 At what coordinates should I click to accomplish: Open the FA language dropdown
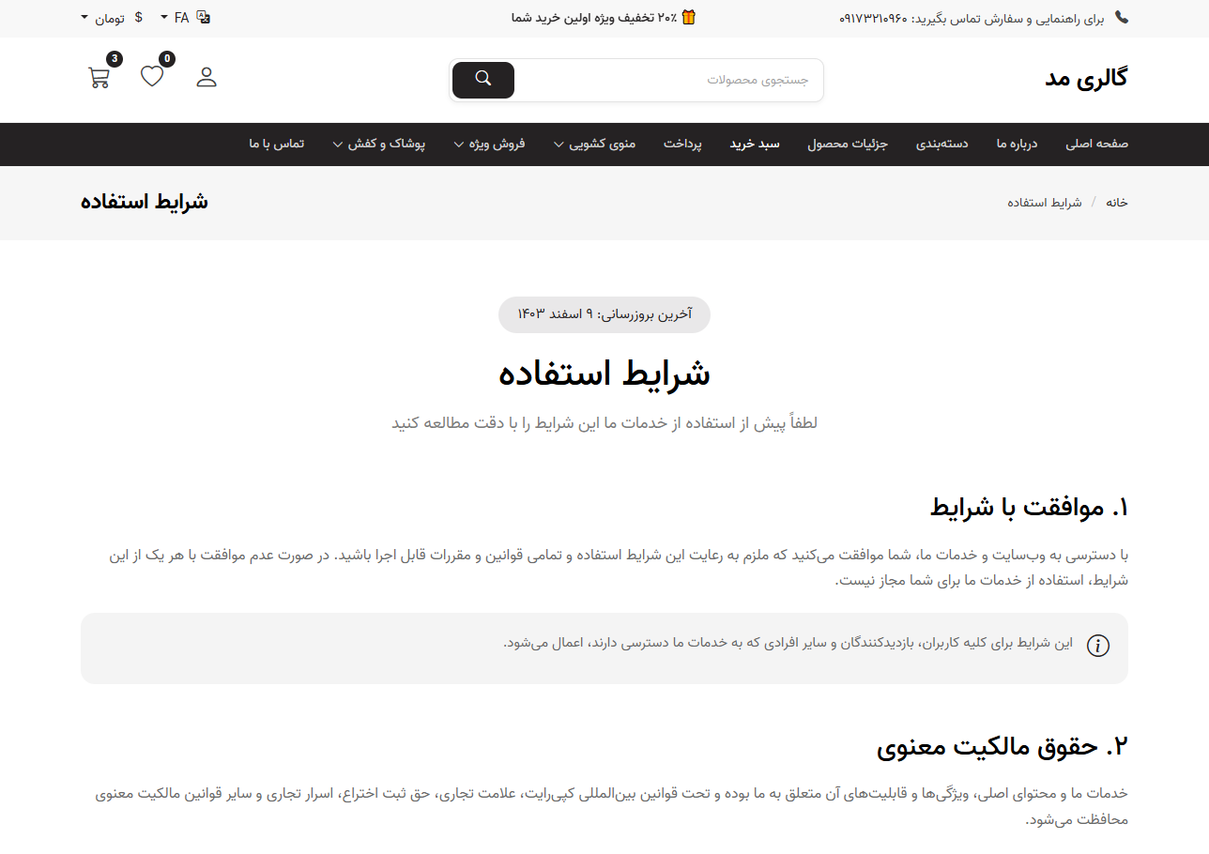pos(174,17)
